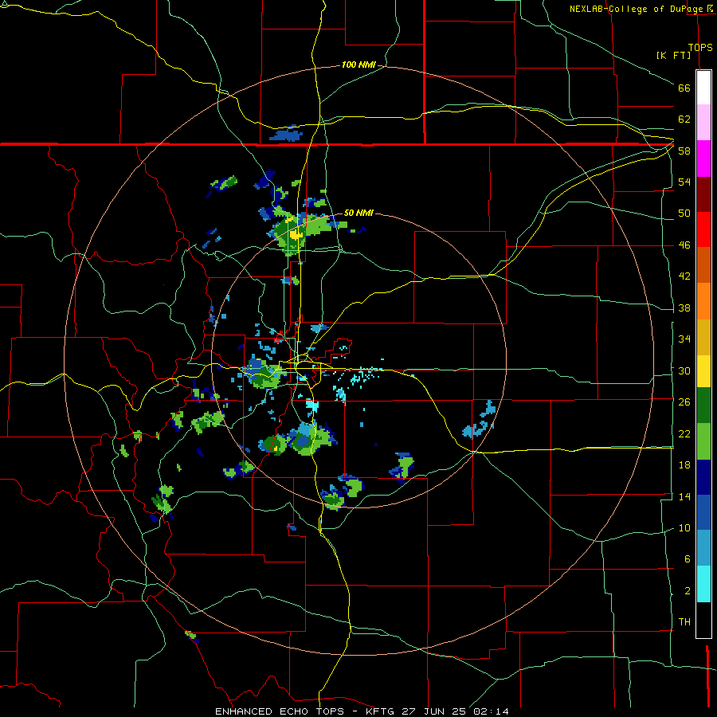Screen dimensions: 717x717
Task: Click the '58' scale label
Action: click(684, 151)
